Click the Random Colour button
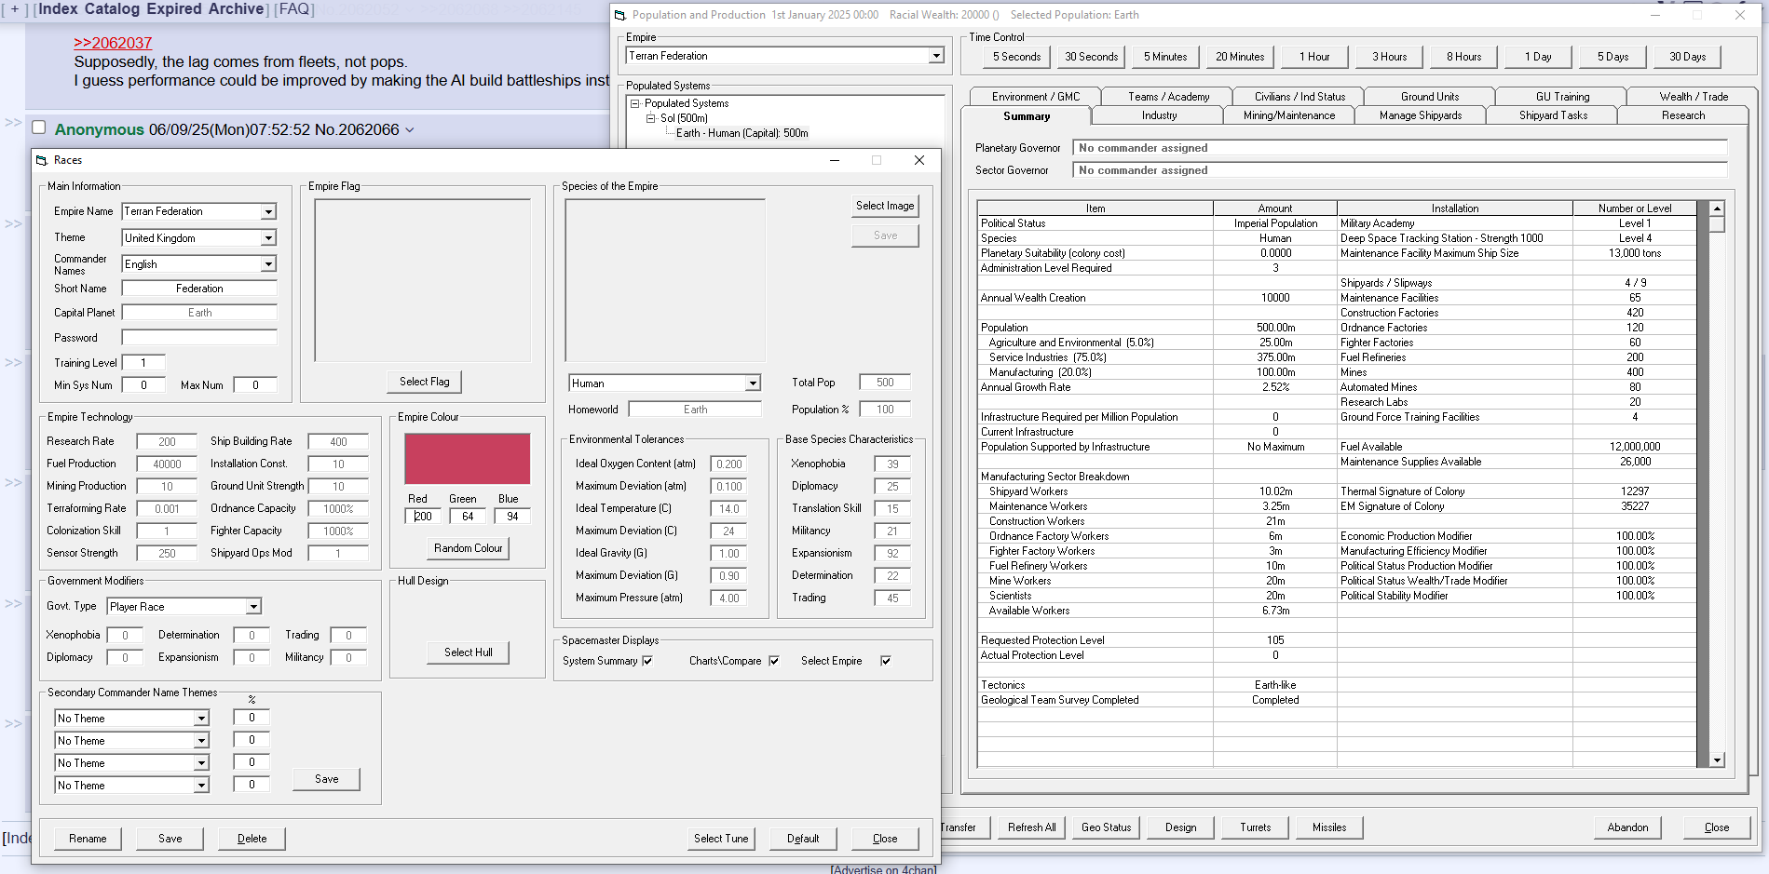This screenshot has width=1769, height=874. pos(468,548)
